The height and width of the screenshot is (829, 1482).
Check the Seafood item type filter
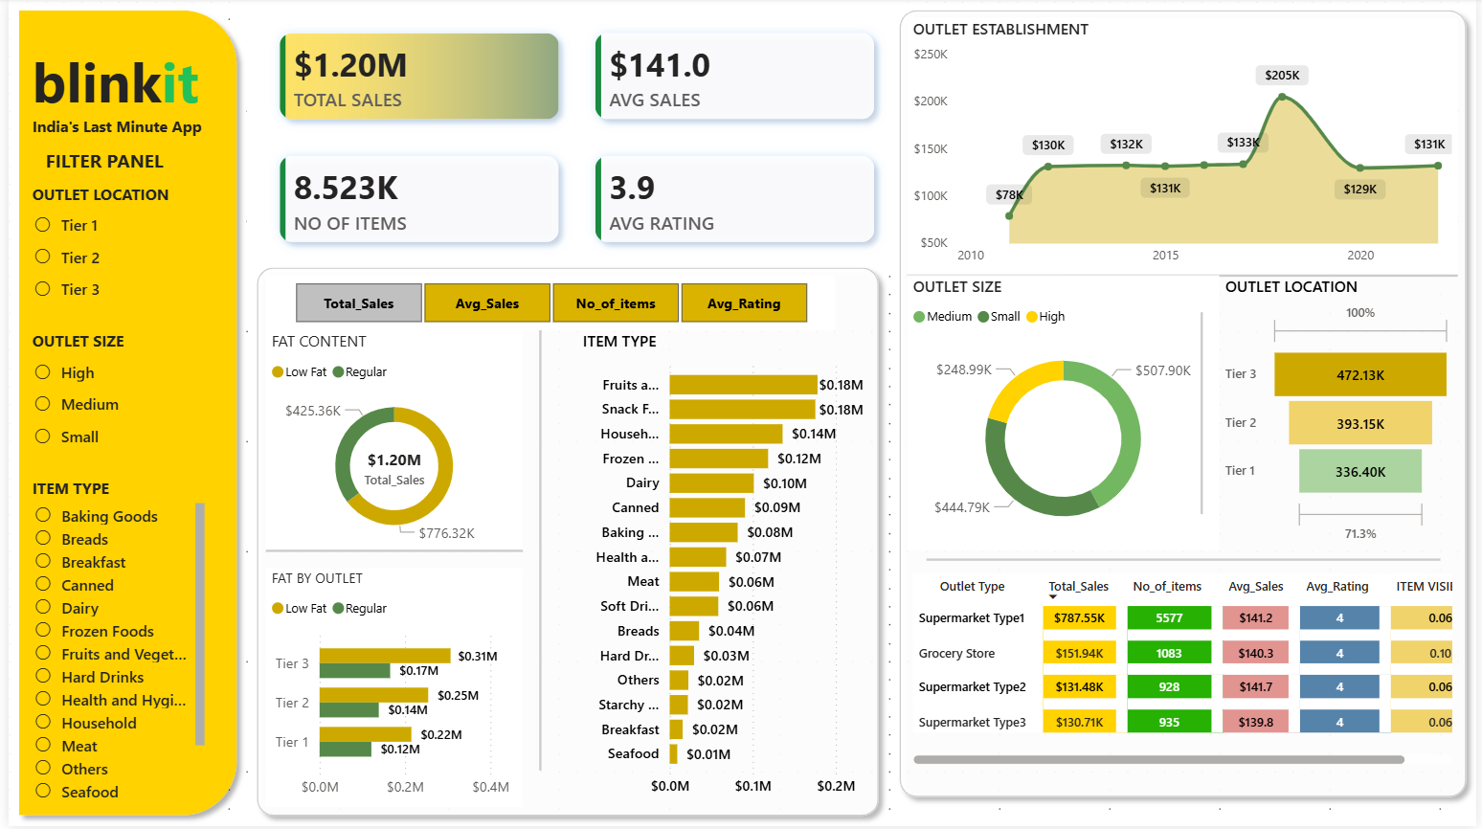coord(41,792)
